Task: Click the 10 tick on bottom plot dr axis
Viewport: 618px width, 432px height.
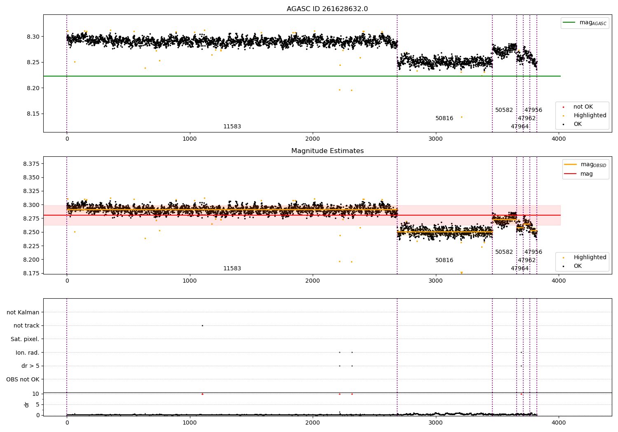Action: [36, 394]
